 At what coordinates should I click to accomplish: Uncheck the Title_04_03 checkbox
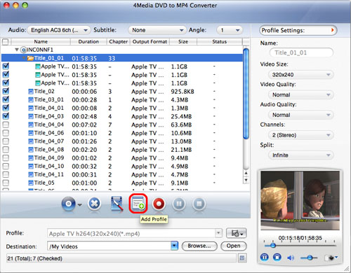click(x=6, y=116)
